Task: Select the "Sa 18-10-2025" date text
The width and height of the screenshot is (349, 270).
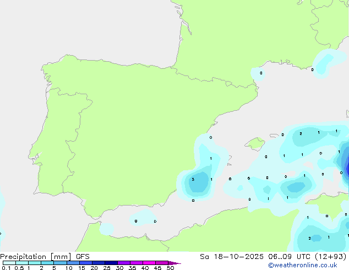Action: (x=232, y=257)
